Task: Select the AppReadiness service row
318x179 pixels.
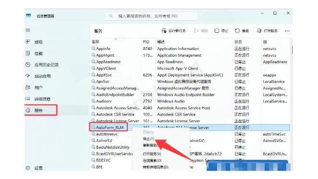Action: click(x=190, y=62)
